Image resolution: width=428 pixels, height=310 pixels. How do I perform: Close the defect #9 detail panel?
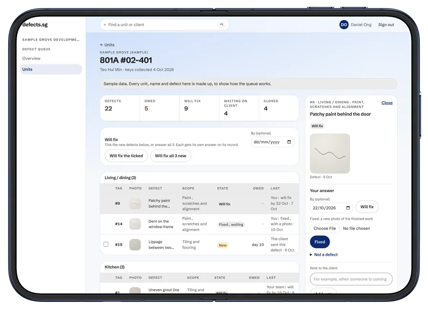pyautogui.click(x=387, y=103)
